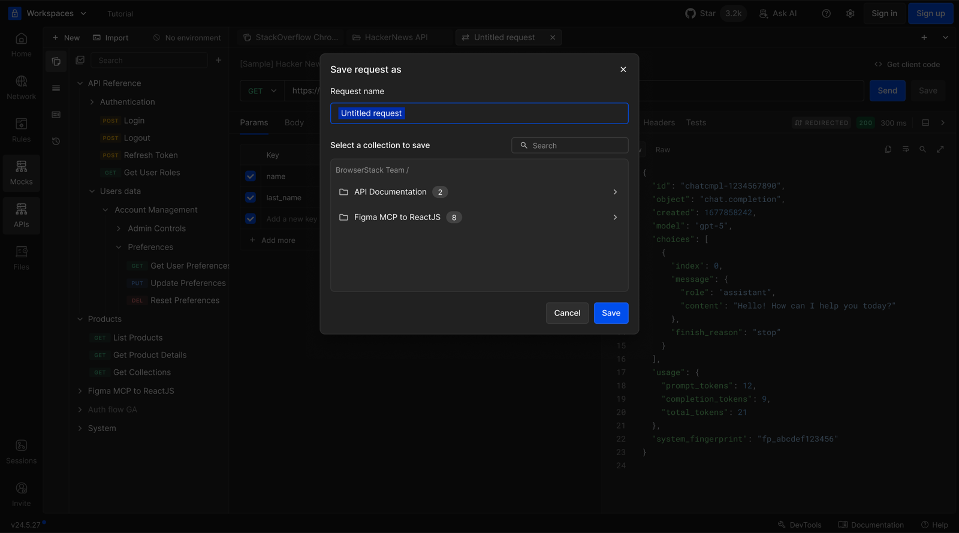Toggle the response panel layout icon
Screen dimensions: 959x533
(x=925, y=123)
